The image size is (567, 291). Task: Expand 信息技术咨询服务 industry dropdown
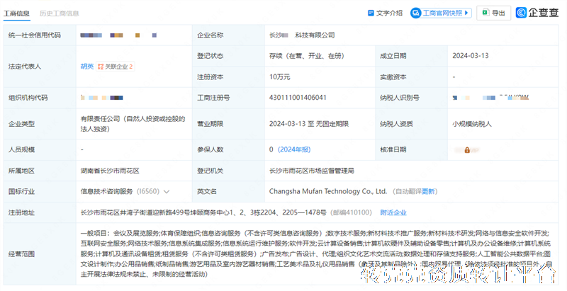(167, 192)
